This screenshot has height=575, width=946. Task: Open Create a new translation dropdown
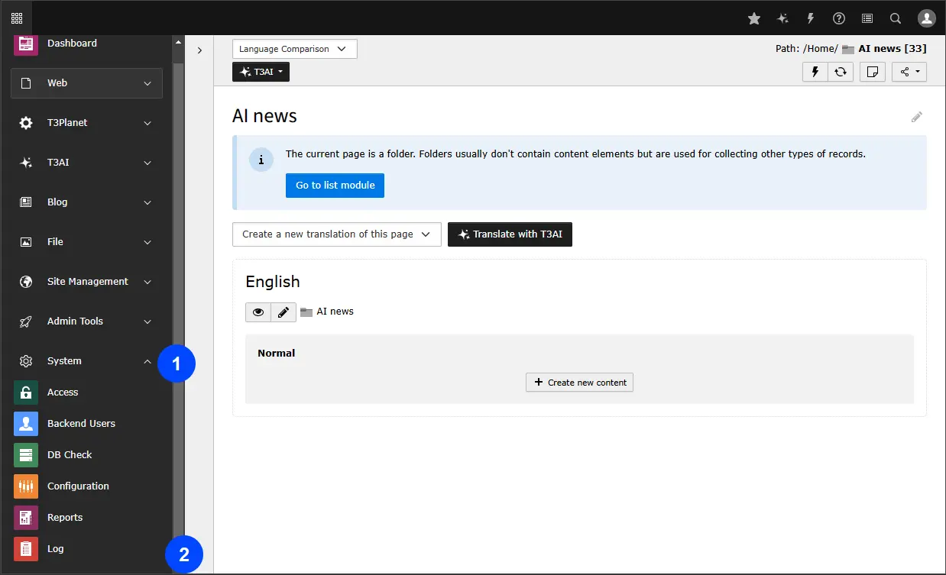(x=337, y=234)
